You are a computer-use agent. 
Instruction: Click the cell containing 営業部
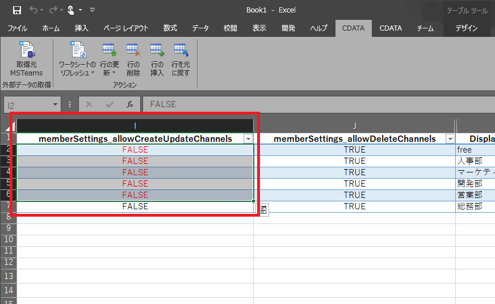(x=476, y=195)
